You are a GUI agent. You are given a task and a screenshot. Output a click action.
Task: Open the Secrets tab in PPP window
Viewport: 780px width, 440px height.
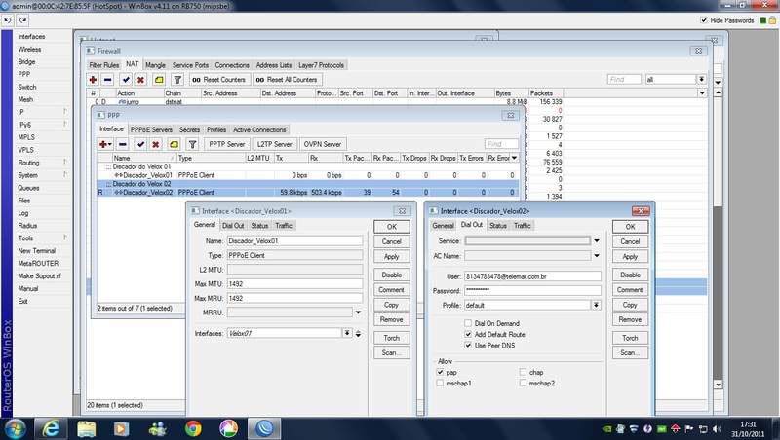pos(189,129)
